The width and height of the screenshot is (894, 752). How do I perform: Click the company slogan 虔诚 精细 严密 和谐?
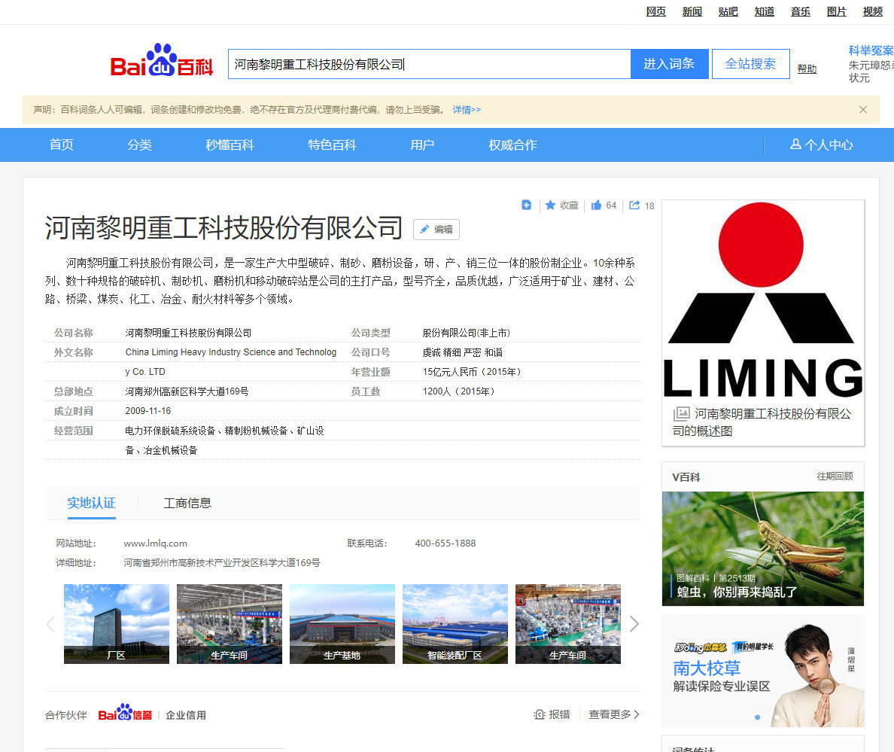click(x=462, y=352)
